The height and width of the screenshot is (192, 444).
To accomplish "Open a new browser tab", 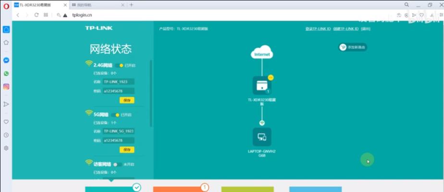I will pyautogui.click(x=131, y=5).
